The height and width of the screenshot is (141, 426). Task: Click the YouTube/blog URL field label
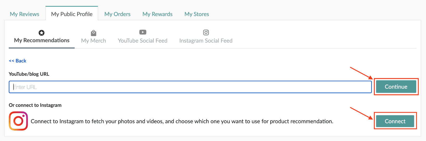(29, 74)
